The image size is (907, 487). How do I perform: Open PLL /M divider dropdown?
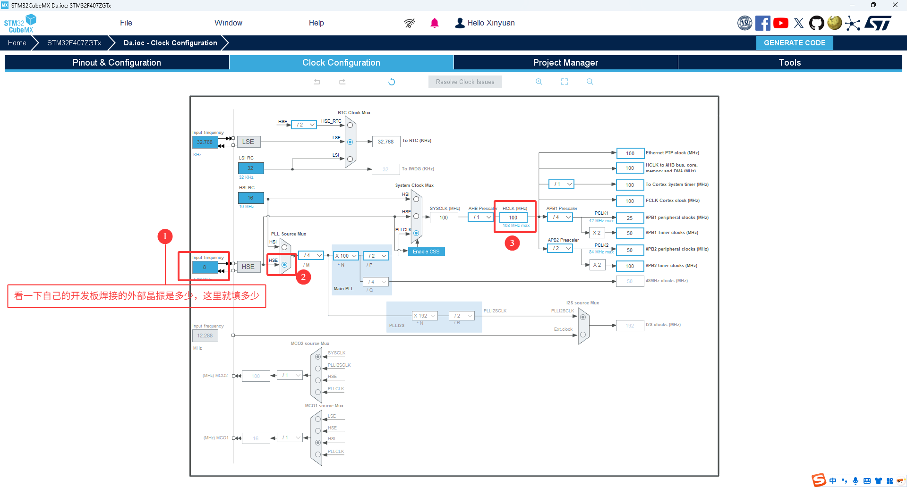[x=311, y=255]
